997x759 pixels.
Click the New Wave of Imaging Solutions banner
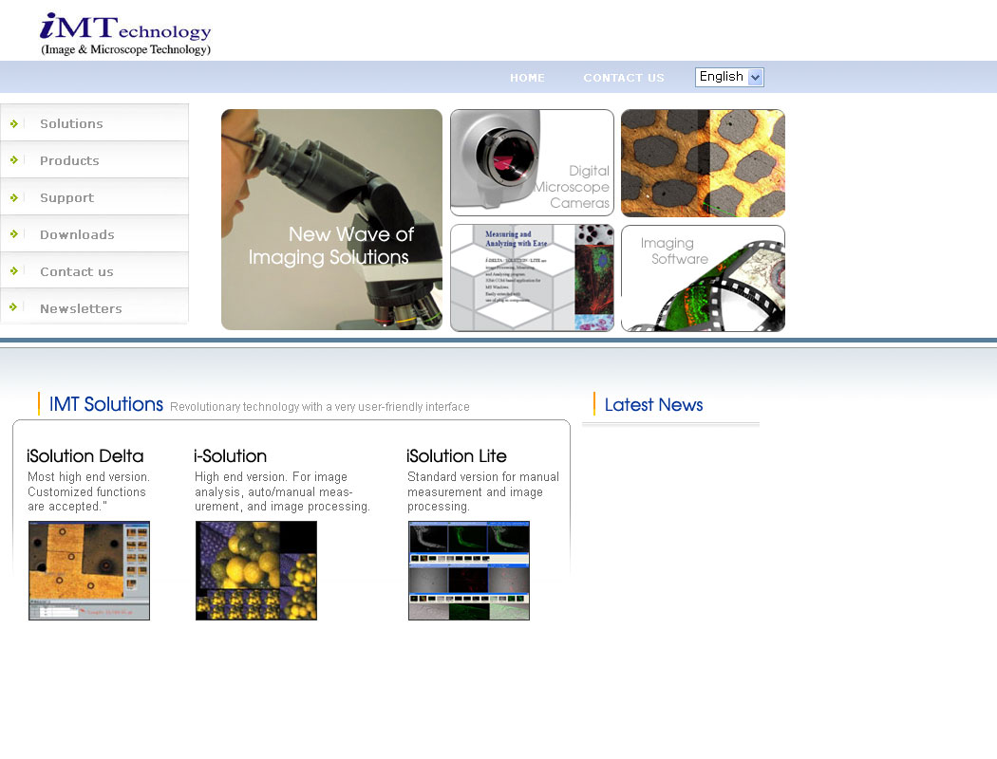click(332, 220)
